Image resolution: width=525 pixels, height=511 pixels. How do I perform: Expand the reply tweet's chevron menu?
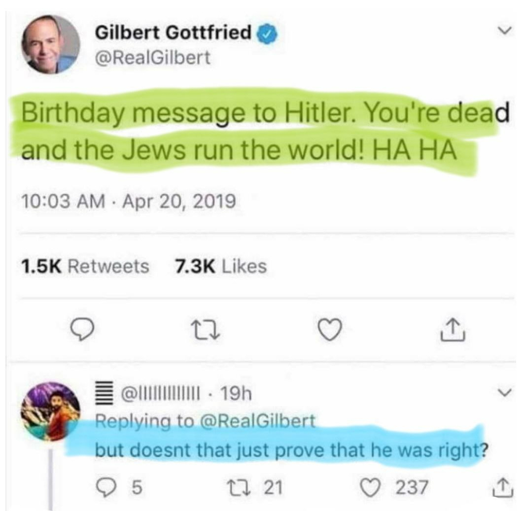(500, 394)
